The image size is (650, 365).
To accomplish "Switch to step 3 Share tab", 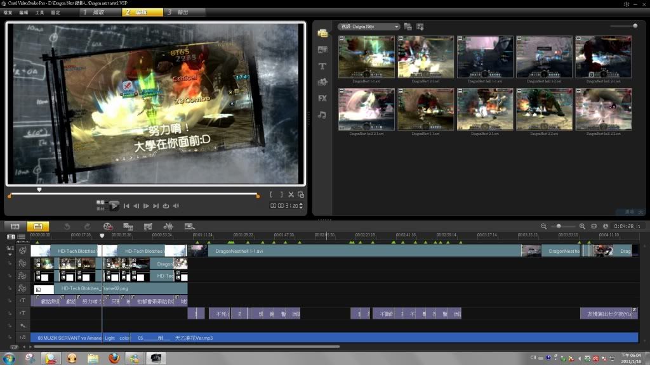I will coord(184,12).
